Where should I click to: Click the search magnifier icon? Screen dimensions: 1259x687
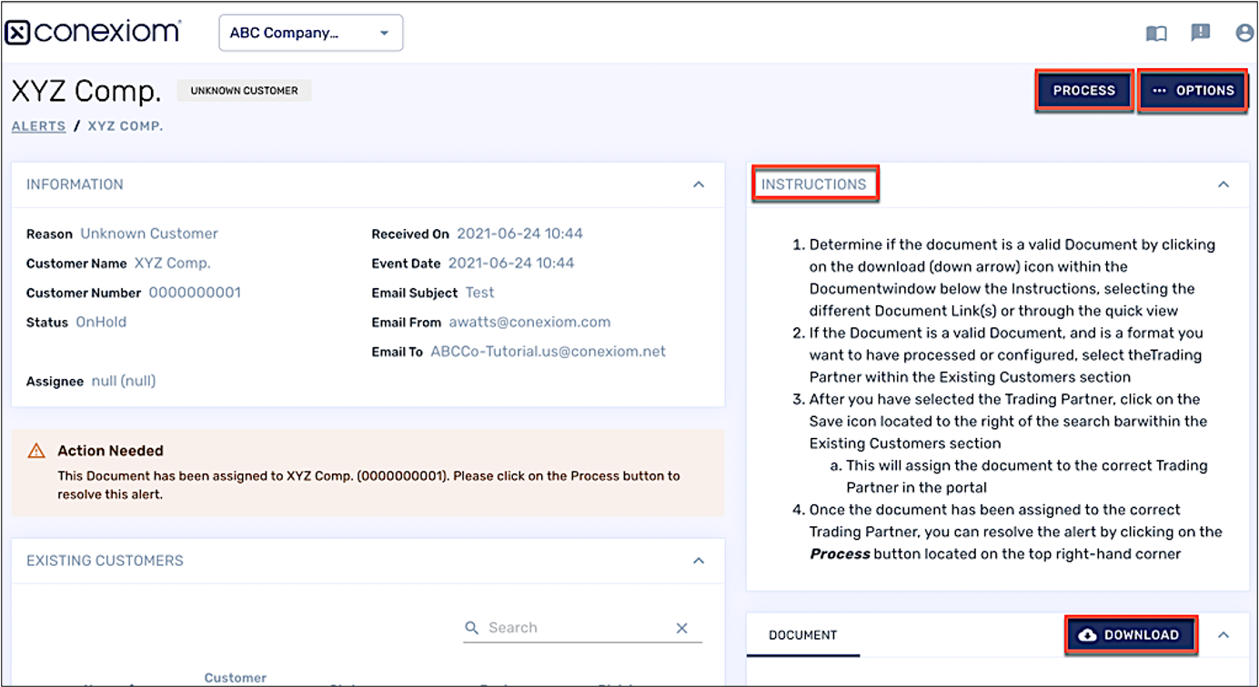click(471, 627)
